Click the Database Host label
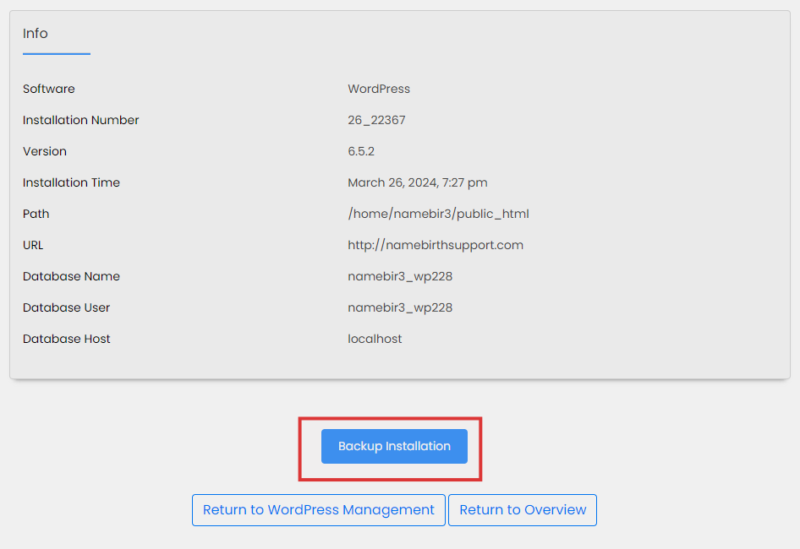Viewport: 800px width, 549px height. point(67,339)
